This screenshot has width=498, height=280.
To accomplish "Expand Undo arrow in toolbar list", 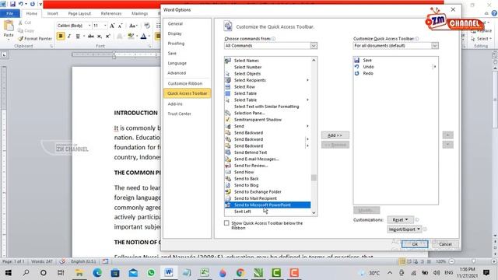I will pos(434,67).
